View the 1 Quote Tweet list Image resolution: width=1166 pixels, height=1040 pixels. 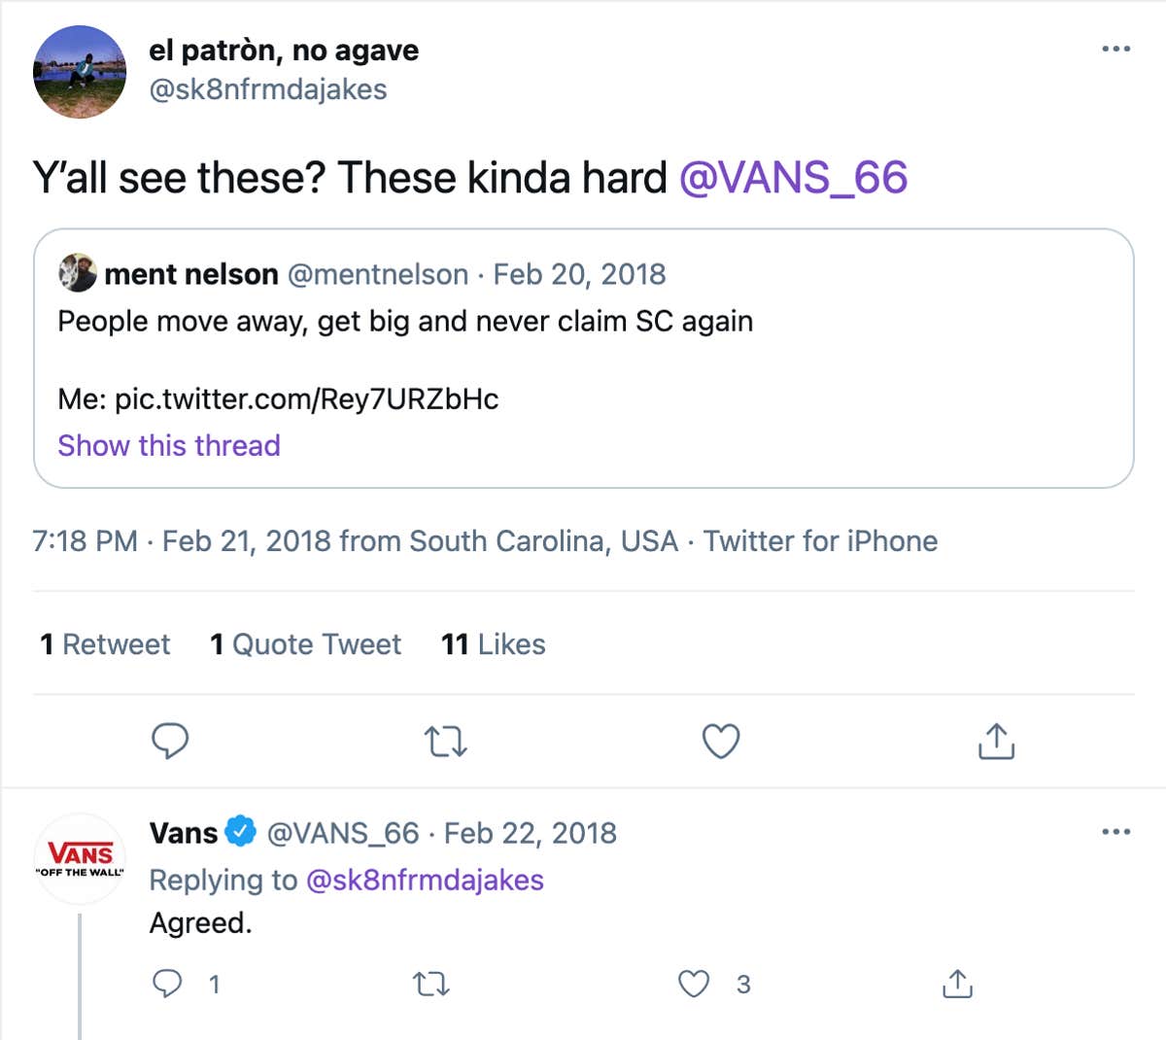305,644
